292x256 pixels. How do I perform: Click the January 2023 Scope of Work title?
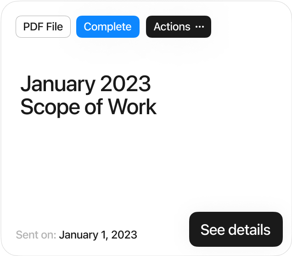[88, 95]
